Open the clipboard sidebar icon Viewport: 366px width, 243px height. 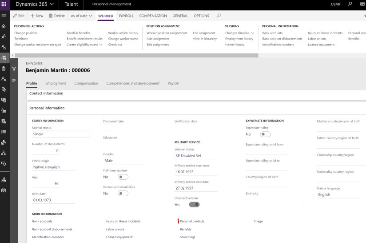[4, 69]
